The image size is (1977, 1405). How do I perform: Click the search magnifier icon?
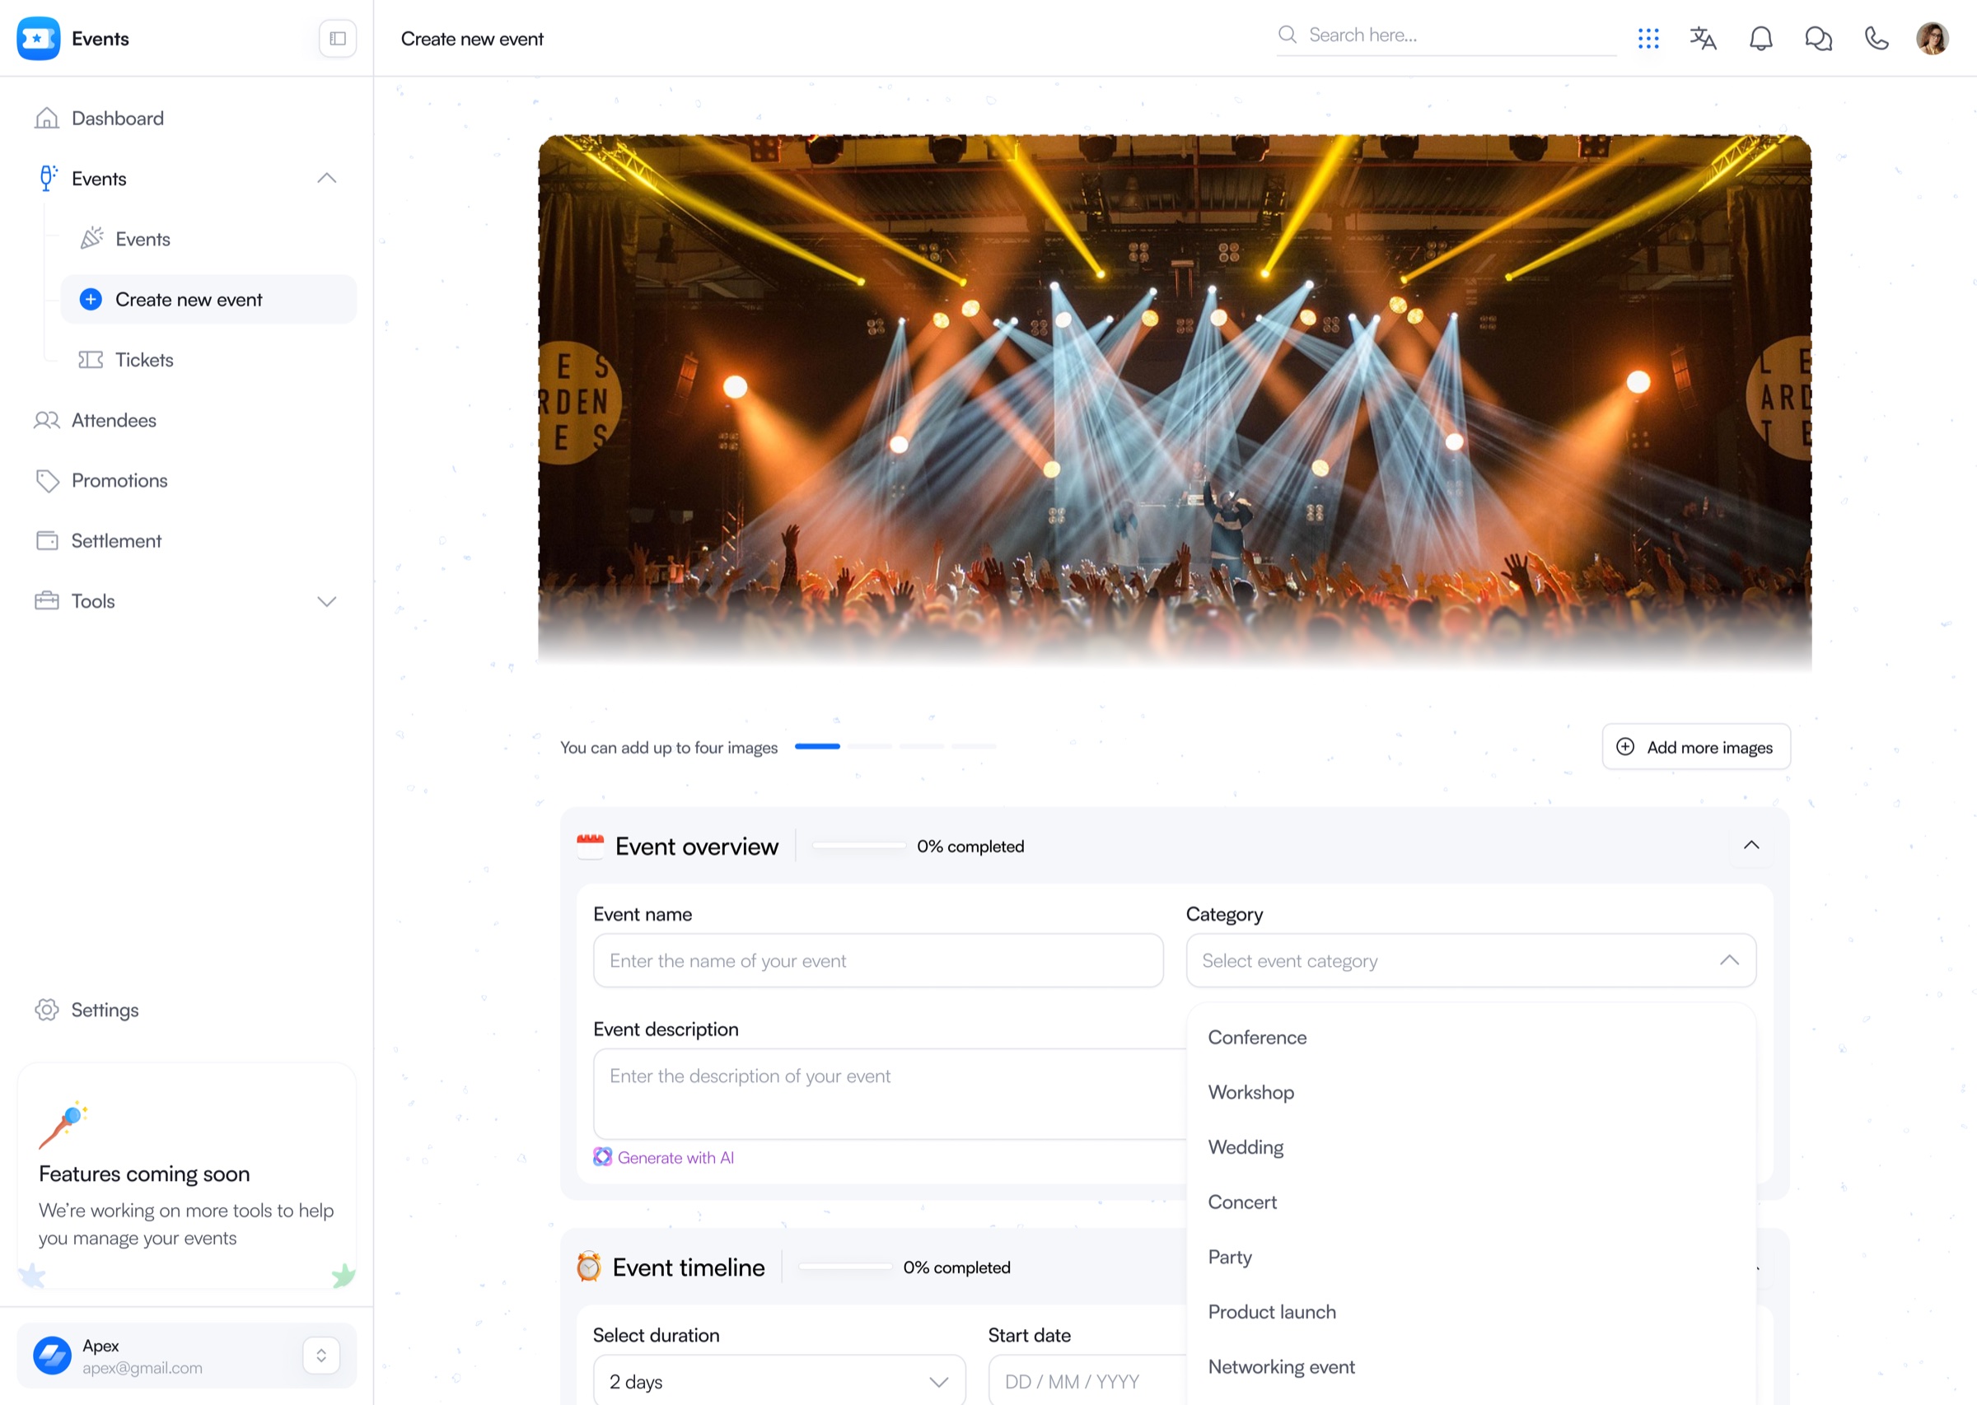click(x=1288, y=35)
